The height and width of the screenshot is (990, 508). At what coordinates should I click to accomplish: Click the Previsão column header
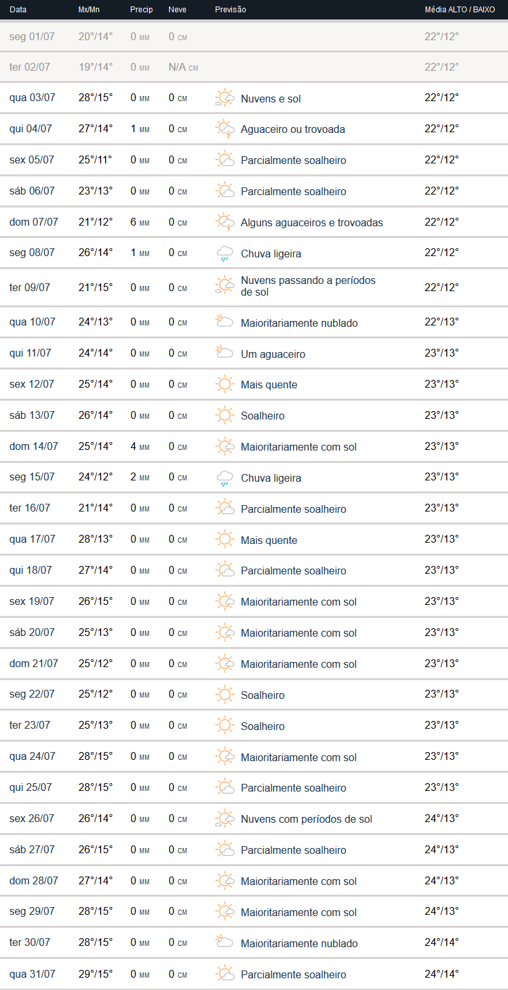tap(230, 10)
